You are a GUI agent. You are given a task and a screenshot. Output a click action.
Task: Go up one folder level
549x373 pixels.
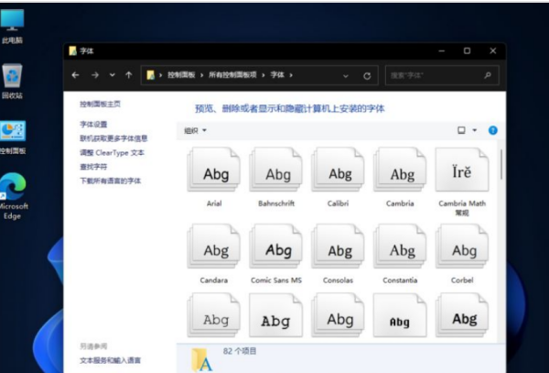[128, 75]
